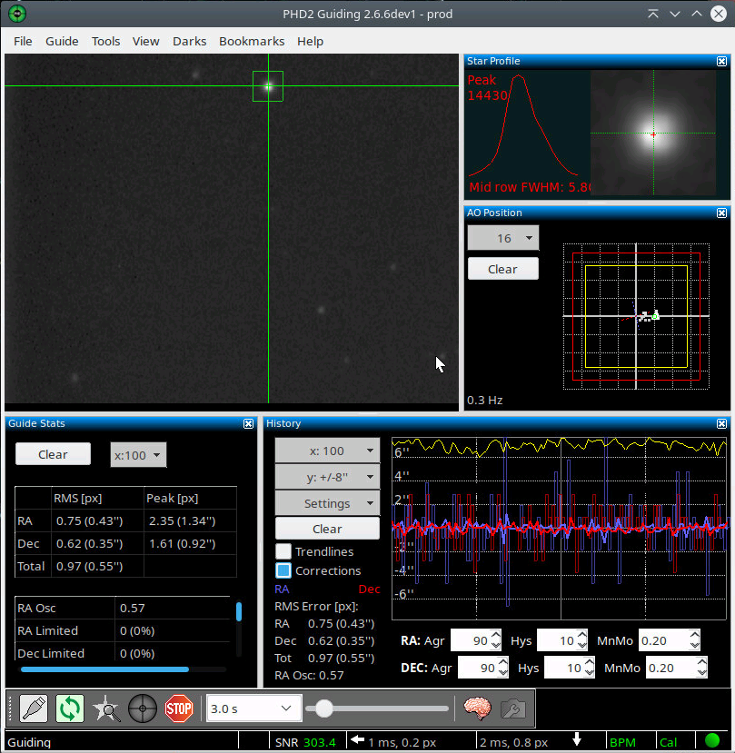Begin guiding with the crosshair target icon
Viewport: 735px width, 753px height.
pos(143,708)
